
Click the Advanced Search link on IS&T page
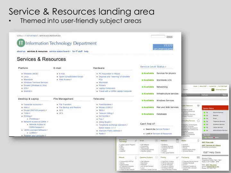tap(221, 90)
